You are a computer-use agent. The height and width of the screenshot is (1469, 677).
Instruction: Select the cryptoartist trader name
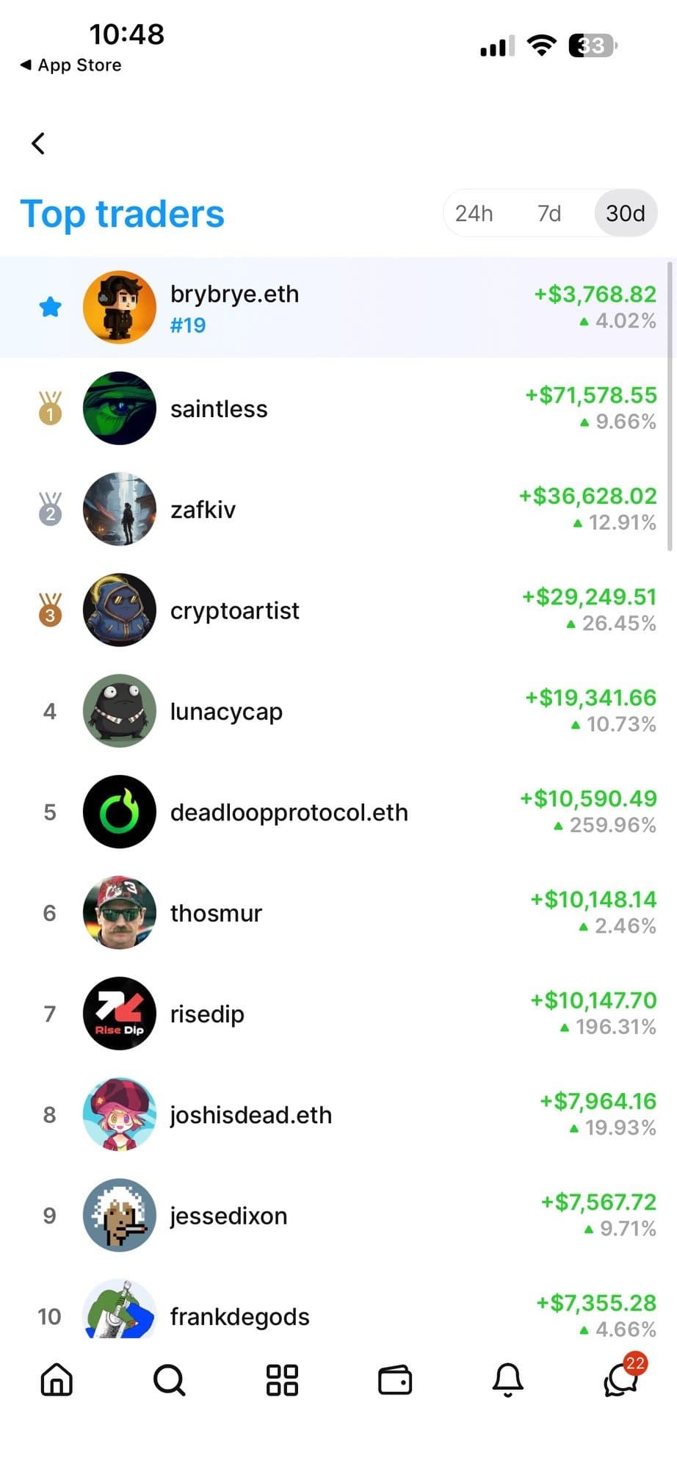[x=234, y=610]
